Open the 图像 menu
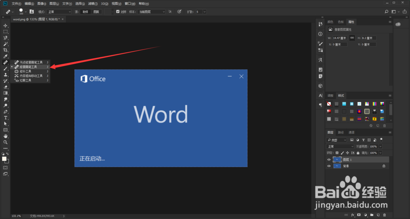The height and width of the screenshot is (219, 410). [x=41, y=4]
